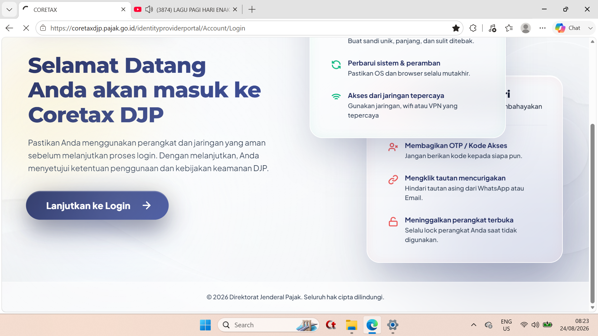
Task: Open the browser profile avatar
Action: pyautogui.click(x=526, y=28)
